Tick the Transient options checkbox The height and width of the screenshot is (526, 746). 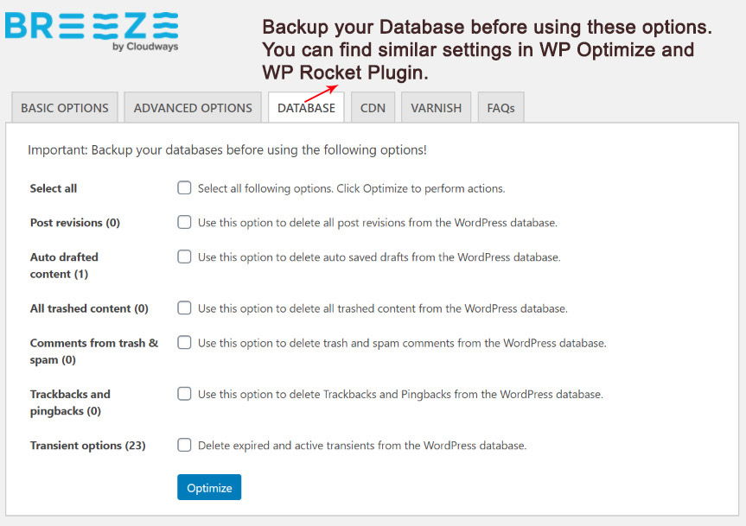point(185,445)
